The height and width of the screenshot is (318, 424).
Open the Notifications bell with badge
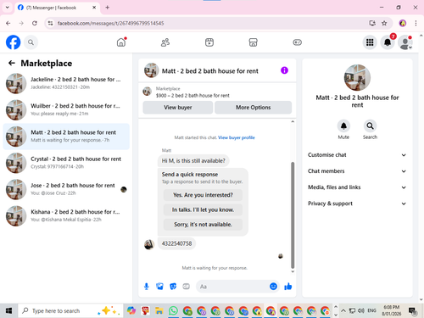[x=388, y=42]
